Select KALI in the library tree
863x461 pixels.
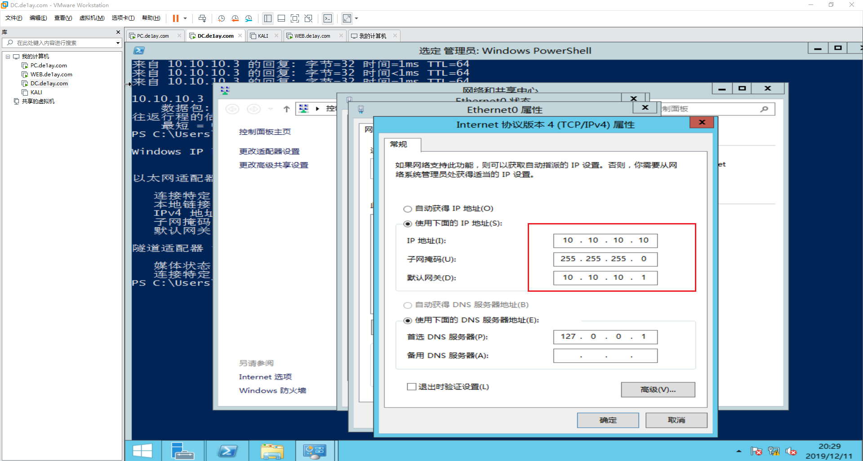point(36,92)
